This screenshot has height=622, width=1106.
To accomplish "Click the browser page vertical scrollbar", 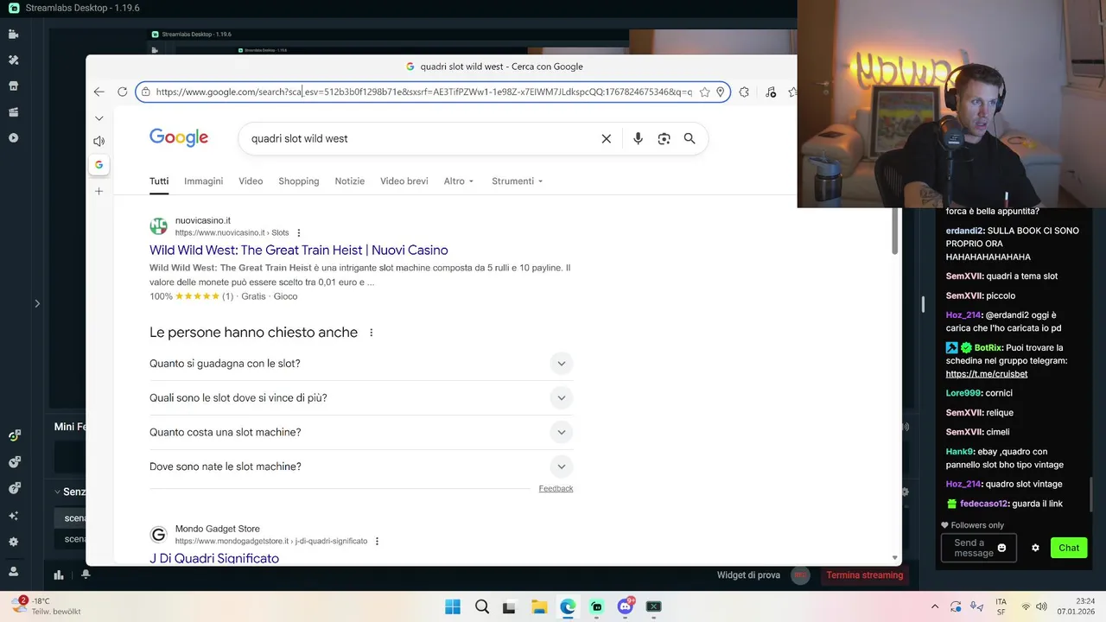I will pyautogui.click(x=895, y=233).
